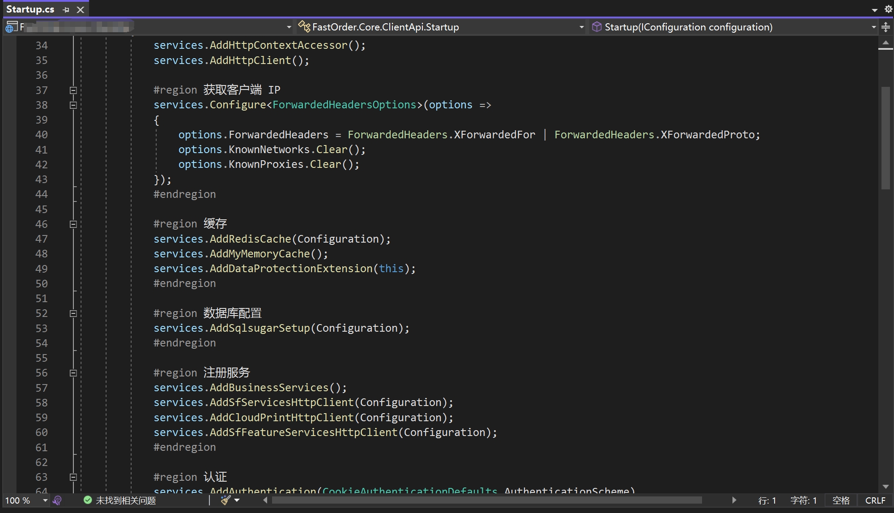The height and width of the screenshot is (513, 894).
Task: Click the project globe icon in navigation bar
Action: click(x=11, y=27)
